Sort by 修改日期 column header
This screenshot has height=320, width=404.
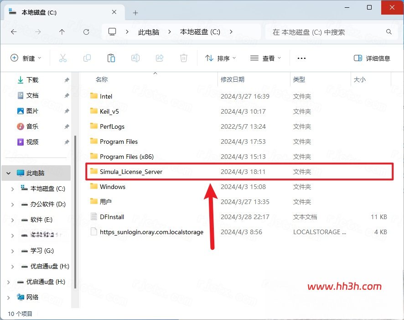(x=233, y=79)
